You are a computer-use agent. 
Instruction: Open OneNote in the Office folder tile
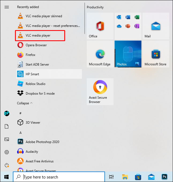click(137, 26)
